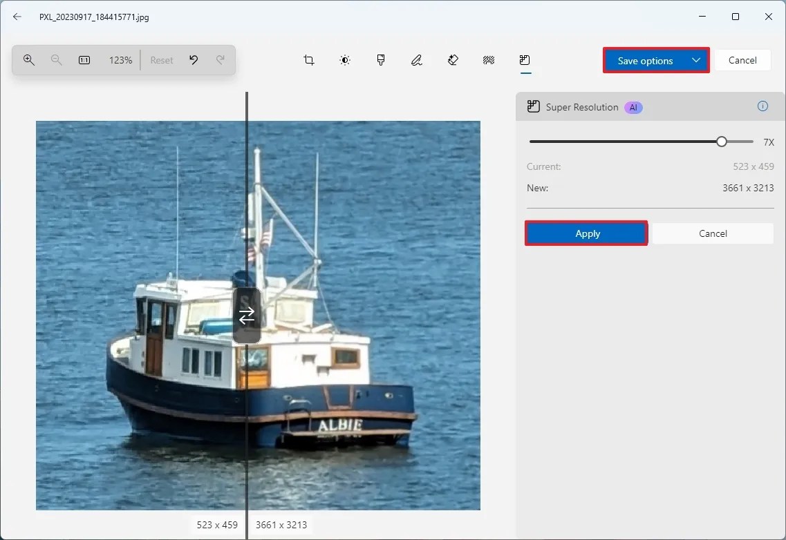Maximize the Photos window
Screen dimensions: 786x540
click(x=736, y=17)
